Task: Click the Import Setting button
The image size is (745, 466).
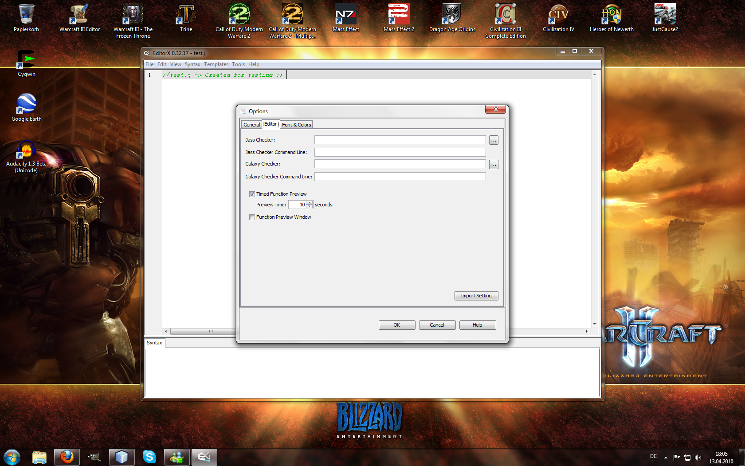Action: (x=476, y=296)
